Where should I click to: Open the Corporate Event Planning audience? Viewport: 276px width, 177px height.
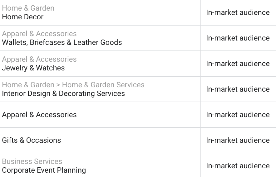click(x=44, y=170)
